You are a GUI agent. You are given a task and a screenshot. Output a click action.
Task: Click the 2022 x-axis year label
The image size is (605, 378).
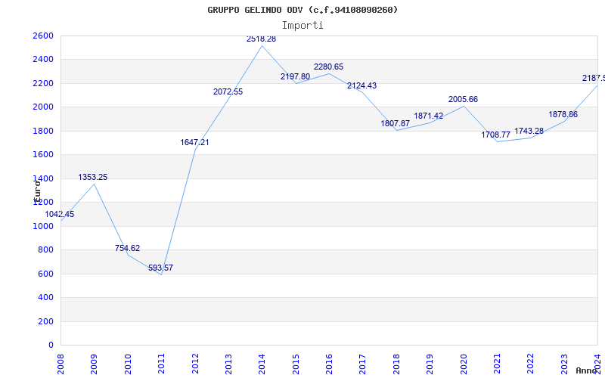pyautogui.click(x=531, y=364)
